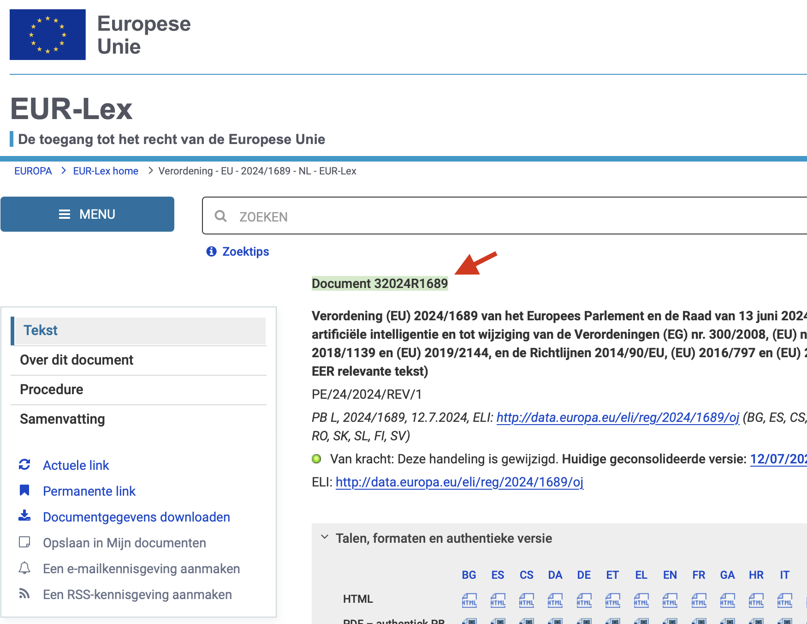The image size is (807, 624).
Task: Click the Document 32024R1689 heading text
Action: tap(380, 283)
